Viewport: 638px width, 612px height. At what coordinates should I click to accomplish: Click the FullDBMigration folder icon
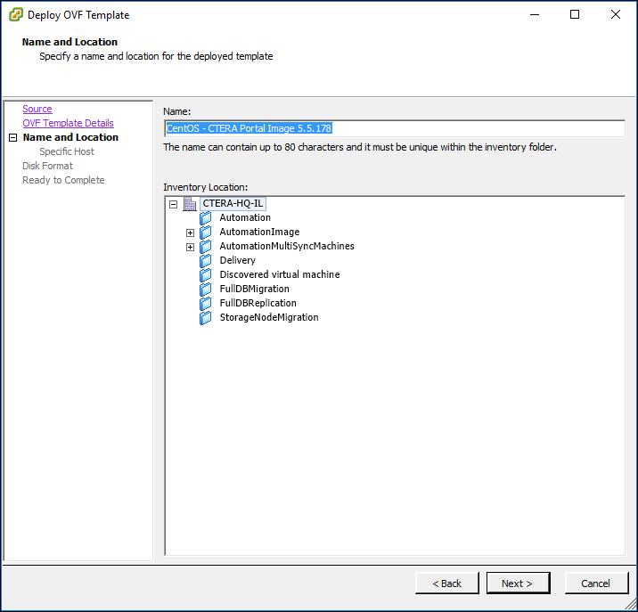[206, 290]
